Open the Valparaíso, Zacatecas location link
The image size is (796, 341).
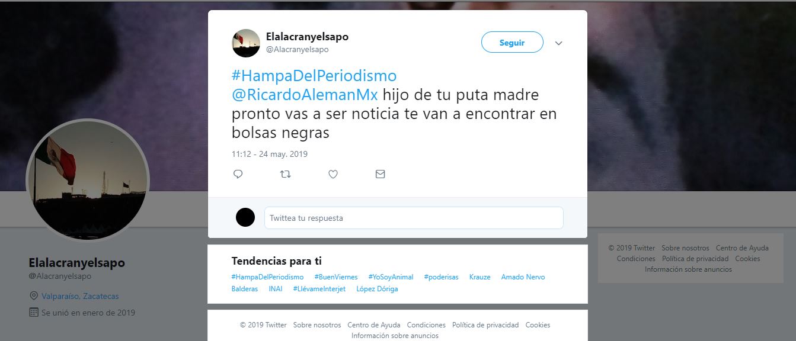pyautogui.click(x=80, y=296)
